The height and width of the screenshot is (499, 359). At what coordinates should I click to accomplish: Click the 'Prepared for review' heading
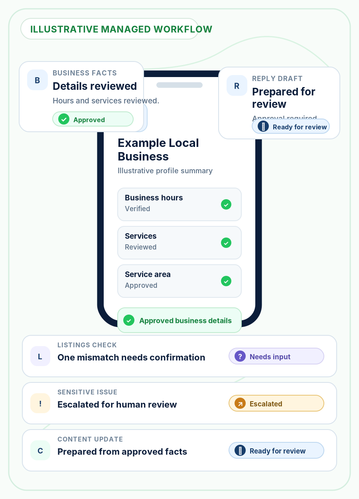click(x=284, y=98)
